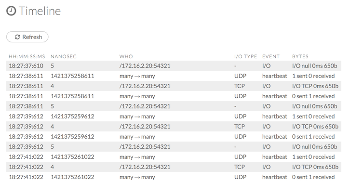Click the UDP cell in the first 18:27:38:611 row
This screenshot has height=182, width=350.
[x=241, y=76]
